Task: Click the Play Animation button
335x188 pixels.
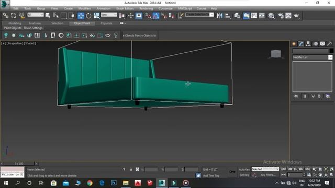Action: (295, 169)
